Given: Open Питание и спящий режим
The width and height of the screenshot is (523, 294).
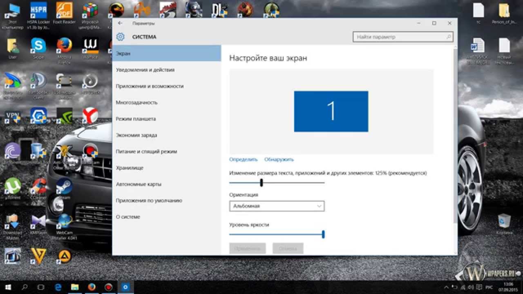Looking at the screenshot, I should (x=167, y=151).
